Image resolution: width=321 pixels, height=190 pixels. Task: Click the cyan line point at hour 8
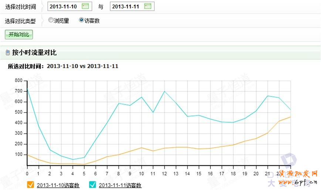[118, 103]
